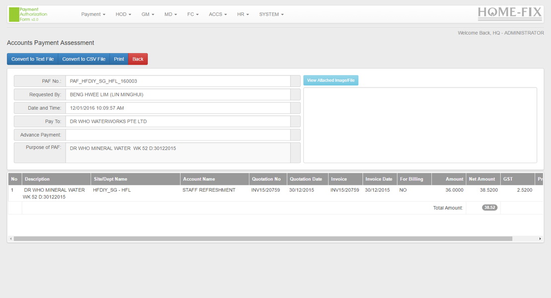551x298 pixels.
Task: Click the green Payment Authorization Form logo
Action: point(27,14)
